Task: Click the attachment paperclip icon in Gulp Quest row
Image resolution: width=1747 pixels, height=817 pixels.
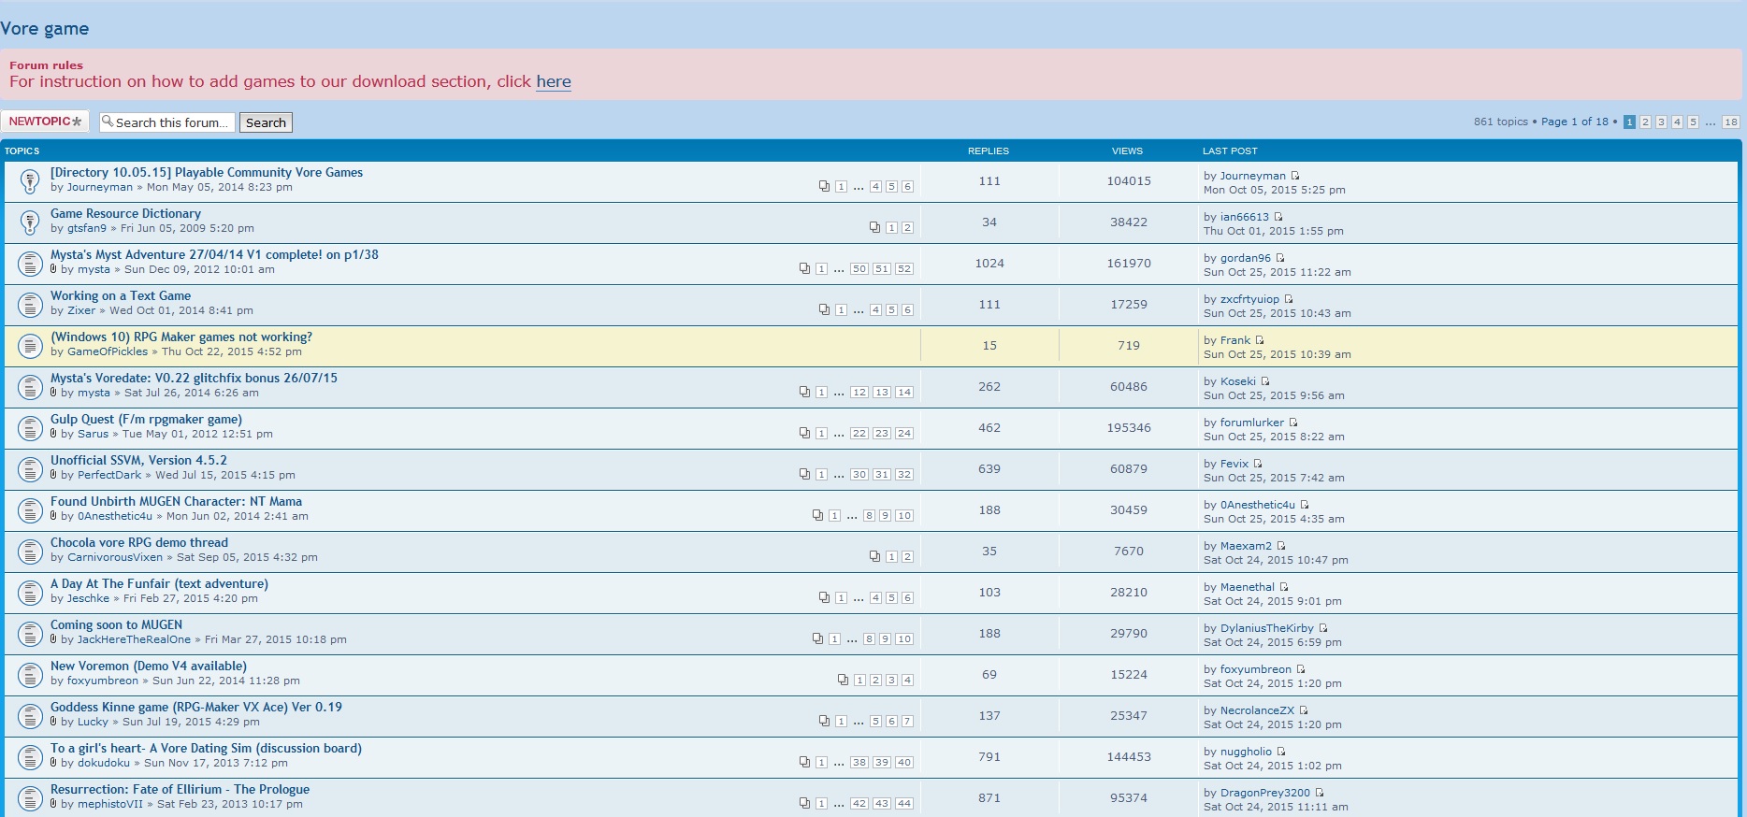Action: [x=53, y=433]
